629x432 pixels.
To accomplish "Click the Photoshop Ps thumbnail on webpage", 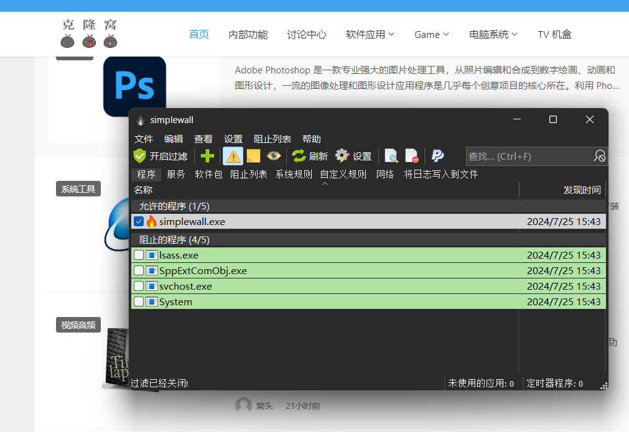I will [134, 86].
